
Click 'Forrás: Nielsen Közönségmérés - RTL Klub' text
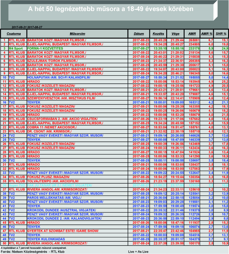pos(33,252)
